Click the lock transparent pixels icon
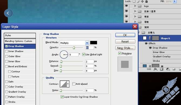Viewport: 181px width, 105px height. coord(134,1)
